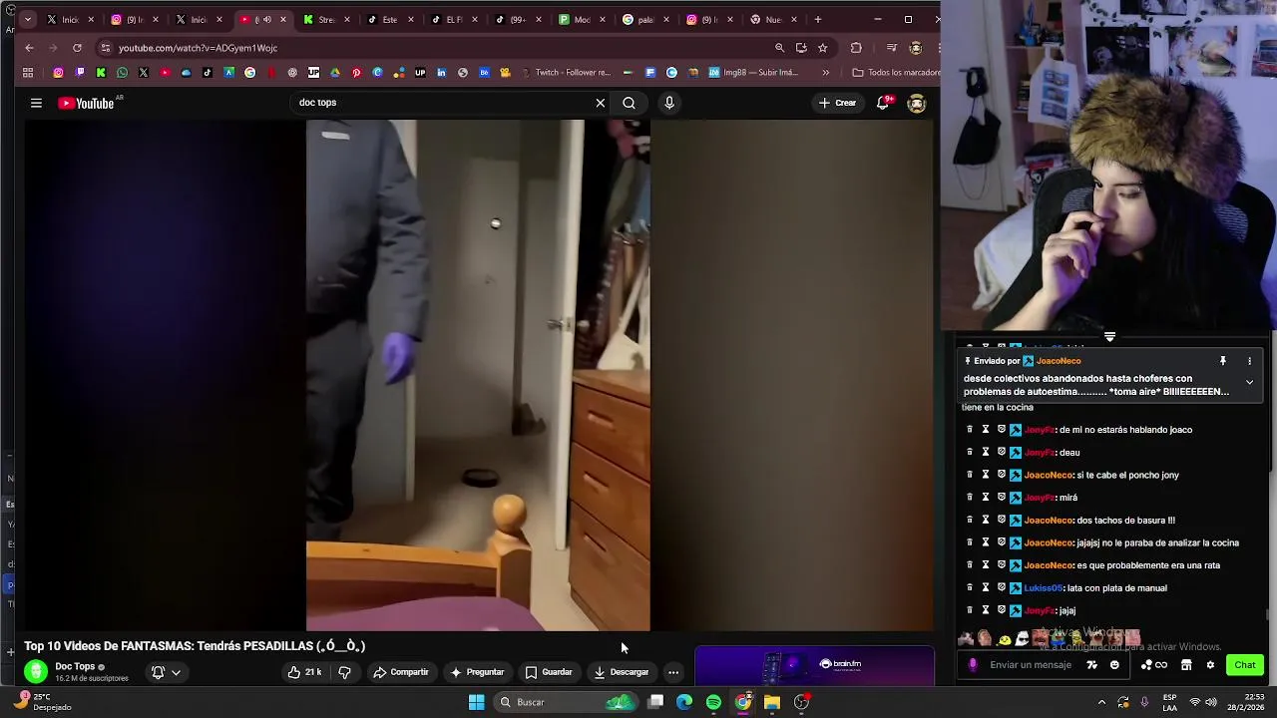Open the 'ImgBB — Subir Imá...' bookmark

[x=754, y=72]
